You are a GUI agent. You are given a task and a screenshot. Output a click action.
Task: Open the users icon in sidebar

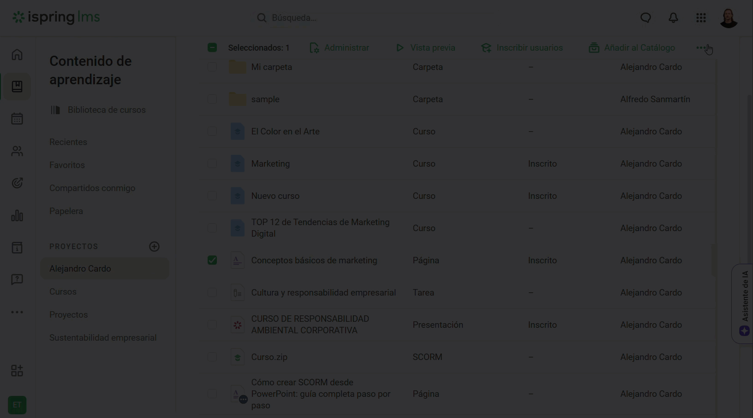(x=17, y=151)
